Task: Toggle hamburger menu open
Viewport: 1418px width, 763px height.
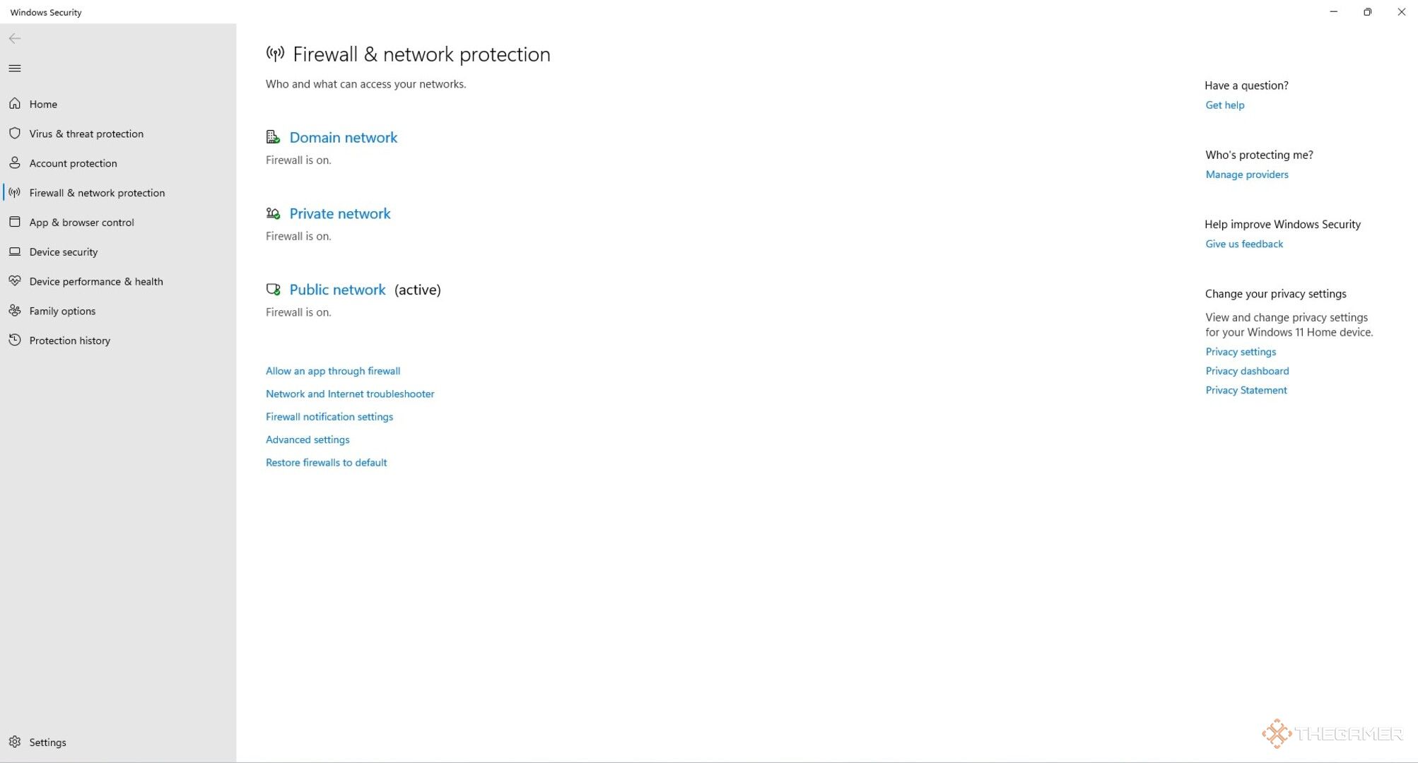Action: pyautogui.click(x=15, y=66)
